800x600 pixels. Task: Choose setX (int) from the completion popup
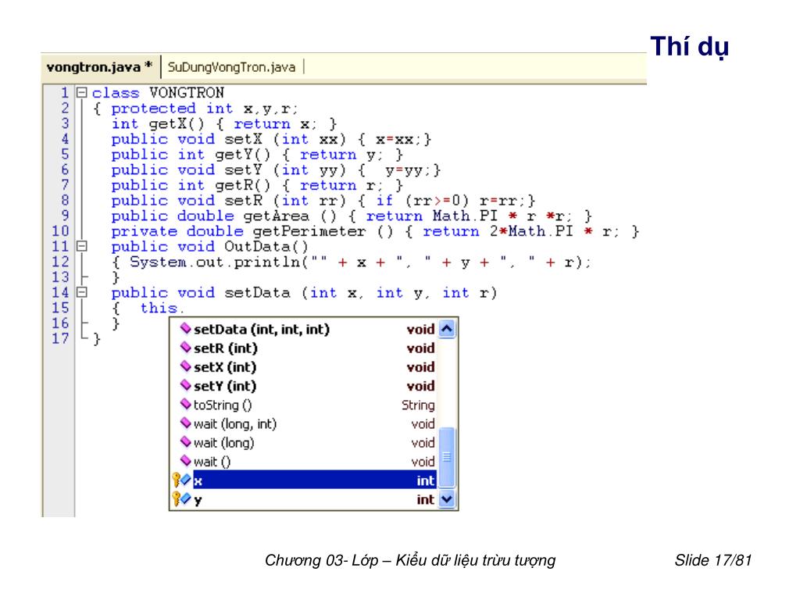(x=305, y=367)
